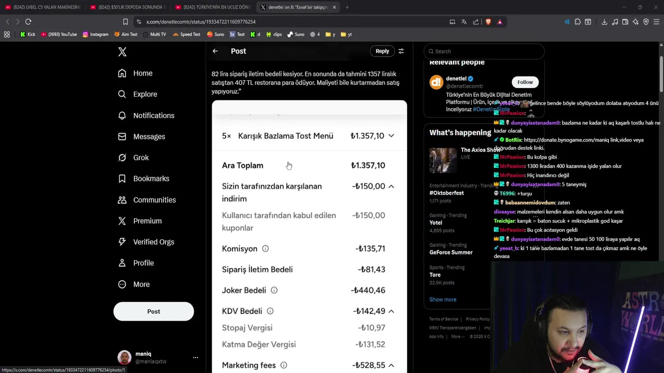Open Explore in X sidebar
Screen dimensions: 664x373
pyautogui.click(x=137, y=94)
